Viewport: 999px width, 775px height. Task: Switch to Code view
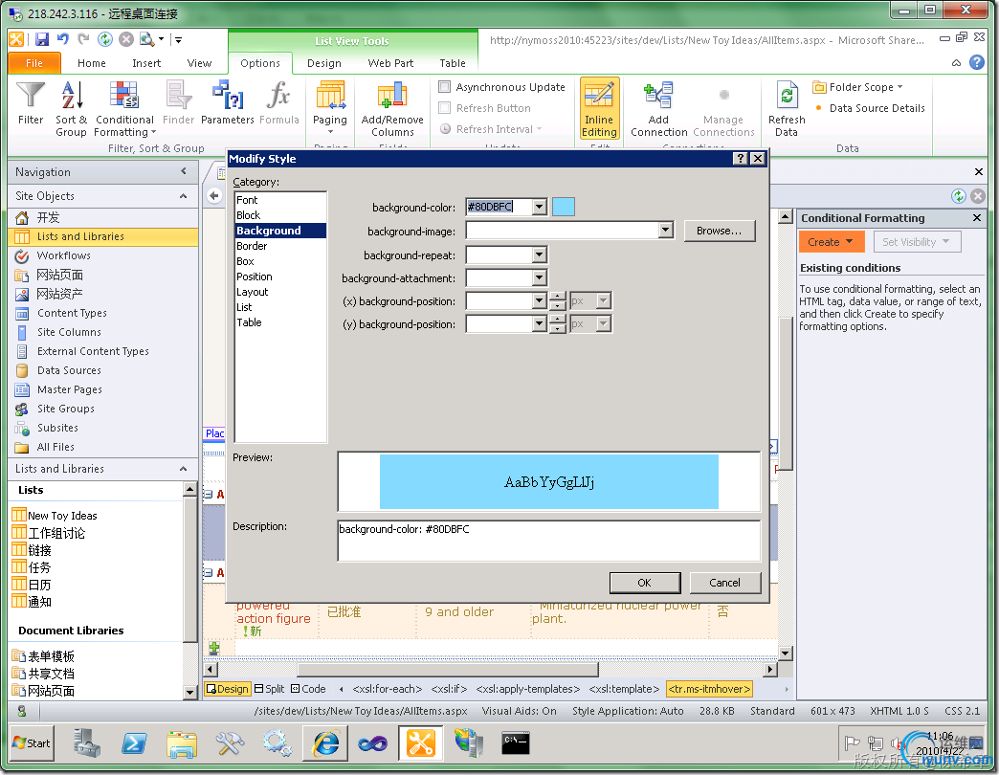[308, 689]
